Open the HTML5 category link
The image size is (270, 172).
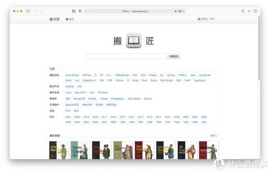[183, 75]
